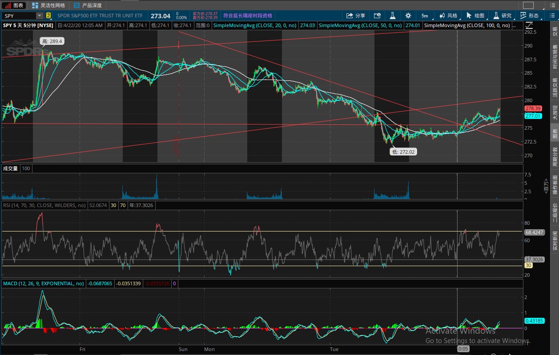Open the 形态 (Patterns) menu
The height and width of the screenshot is (355, 559).
(x=529, y=16)
